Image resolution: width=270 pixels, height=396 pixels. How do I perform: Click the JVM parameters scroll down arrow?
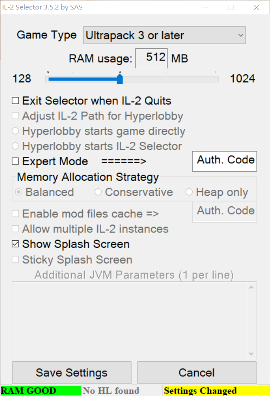click(x=251, y=353)
